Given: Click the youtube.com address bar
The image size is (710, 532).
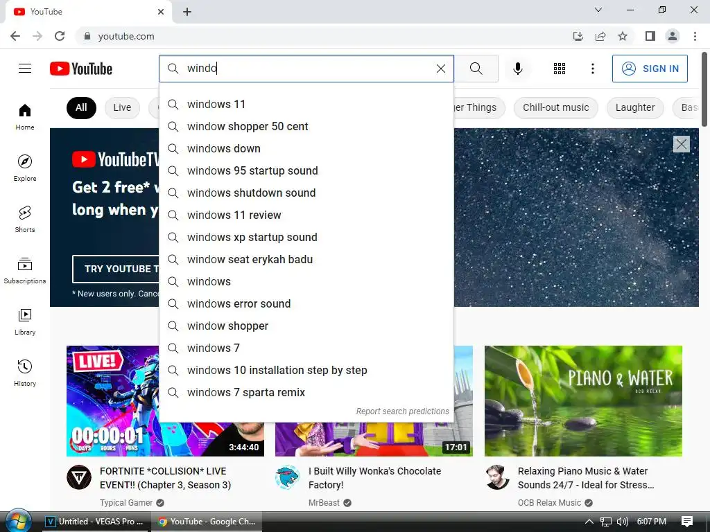Looking at the screenshot, I should (x=317, y=36).
